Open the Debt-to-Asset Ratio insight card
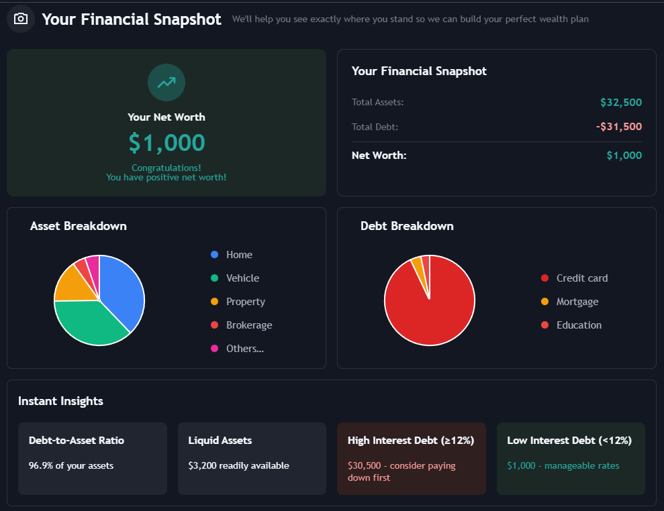This screenshot has width=664, height=511. (x=93, y=459)
